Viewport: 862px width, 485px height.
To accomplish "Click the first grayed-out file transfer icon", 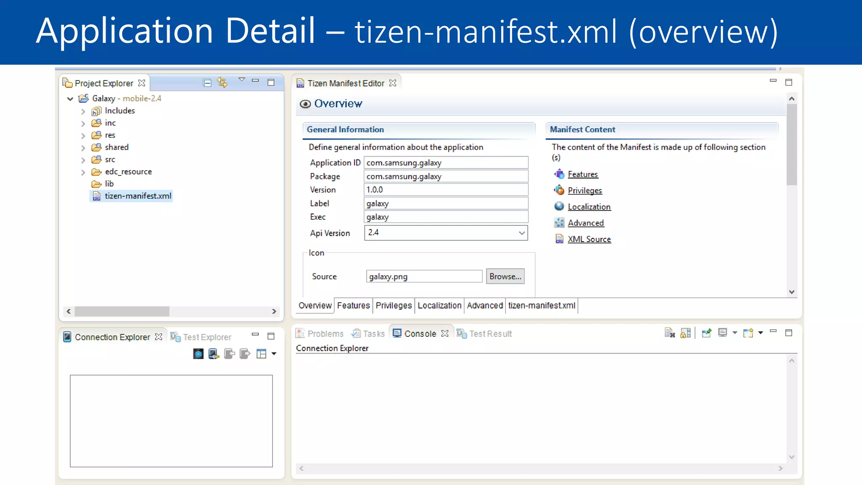I will click(229, 354).
